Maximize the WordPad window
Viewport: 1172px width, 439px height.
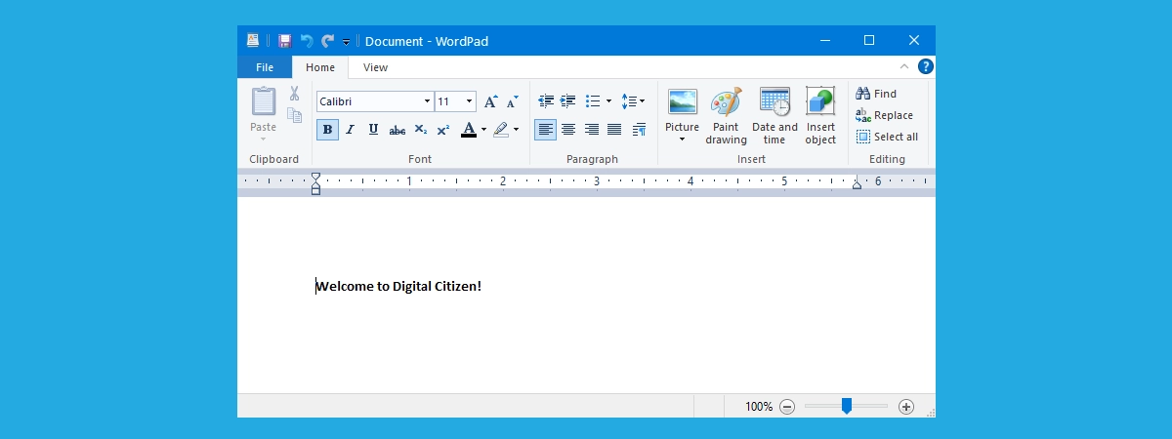click(x=869, y=40)
